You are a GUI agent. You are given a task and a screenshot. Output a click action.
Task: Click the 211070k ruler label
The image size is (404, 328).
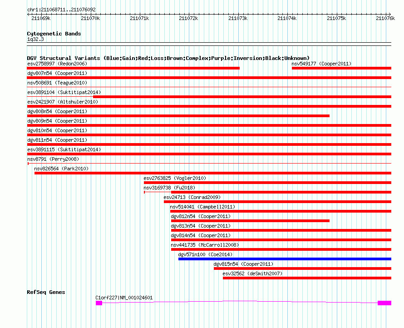click(90, 18)
